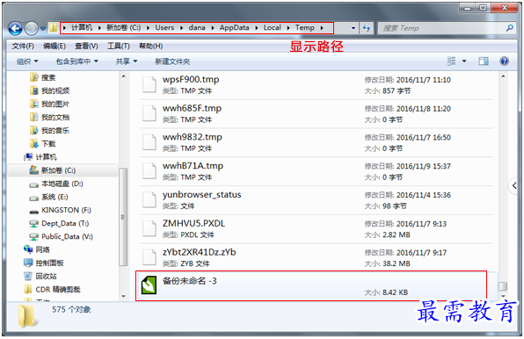This screenshot has height=339, width=524.
Task: Select AppData in the address path
Action: click(234, 28)
